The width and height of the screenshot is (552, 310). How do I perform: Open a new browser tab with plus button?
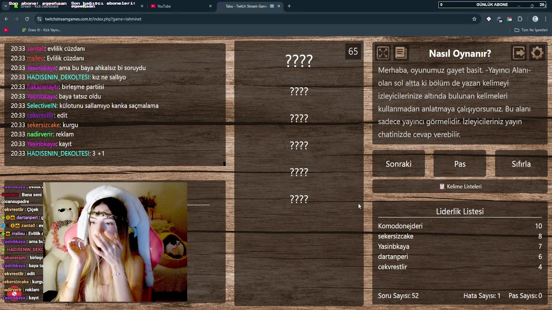289,6
